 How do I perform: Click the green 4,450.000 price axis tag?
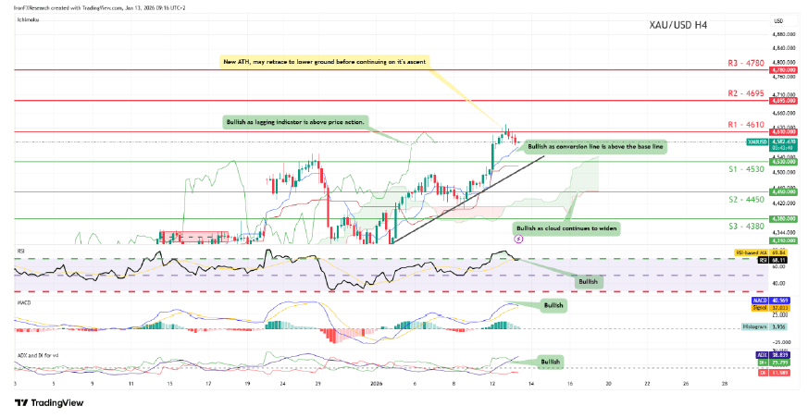click(783, 192)
